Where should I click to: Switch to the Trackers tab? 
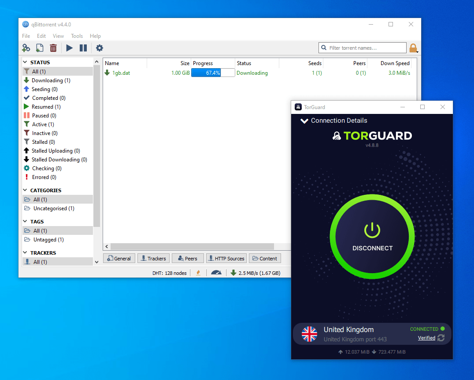153,258
